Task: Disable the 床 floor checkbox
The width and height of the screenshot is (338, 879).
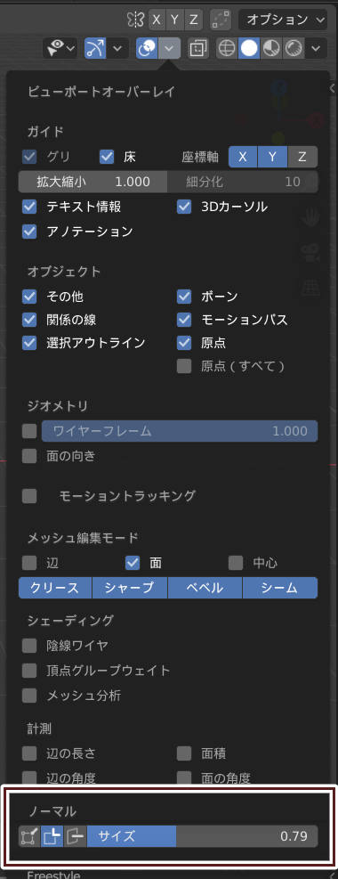Action: [x=107, y=157]
